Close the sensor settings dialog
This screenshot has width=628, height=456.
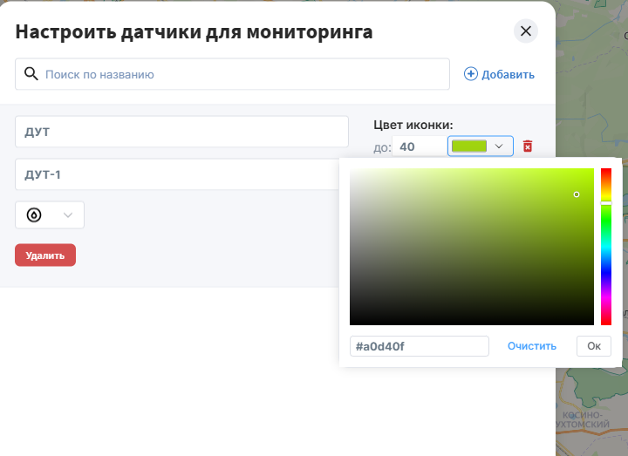(525, 31)
